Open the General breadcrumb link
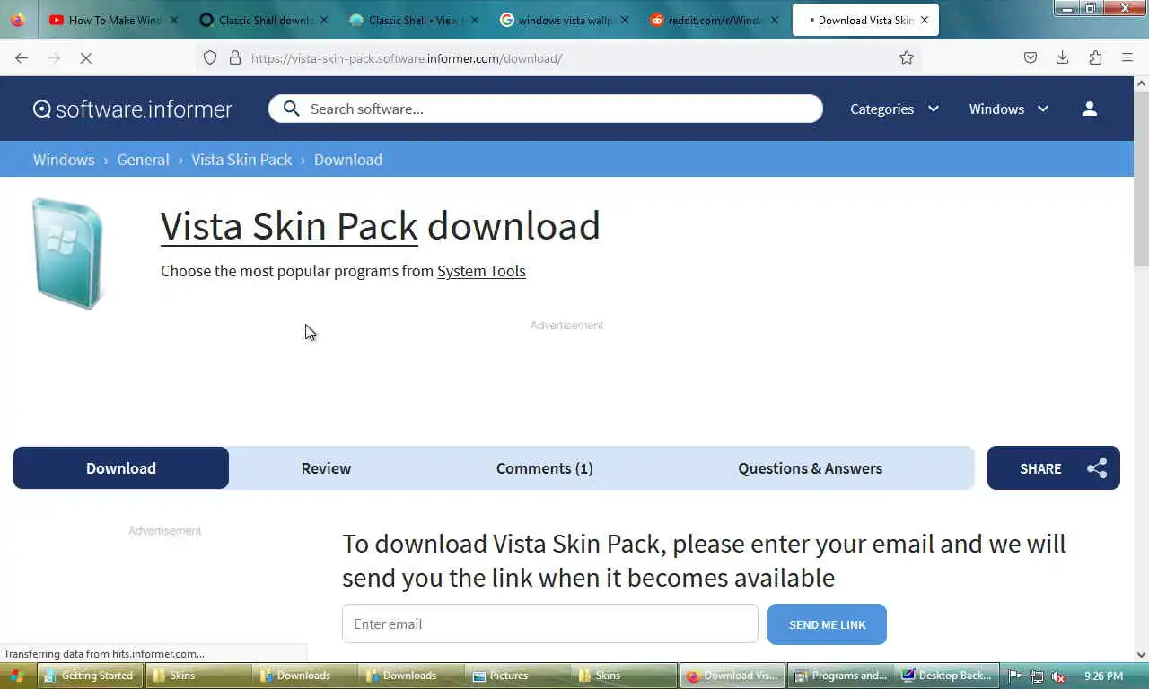 143,160
